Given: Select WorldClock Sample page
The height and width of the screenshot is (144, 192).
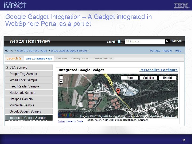Looking at the screenshot, I should [x=29, y=80].
